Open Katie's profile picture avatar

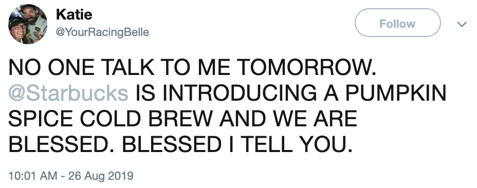point(28,24)
